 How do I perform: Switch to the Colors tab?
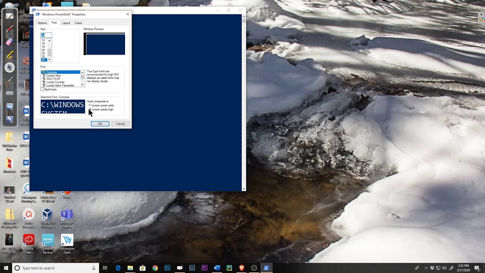click(78, 23)
